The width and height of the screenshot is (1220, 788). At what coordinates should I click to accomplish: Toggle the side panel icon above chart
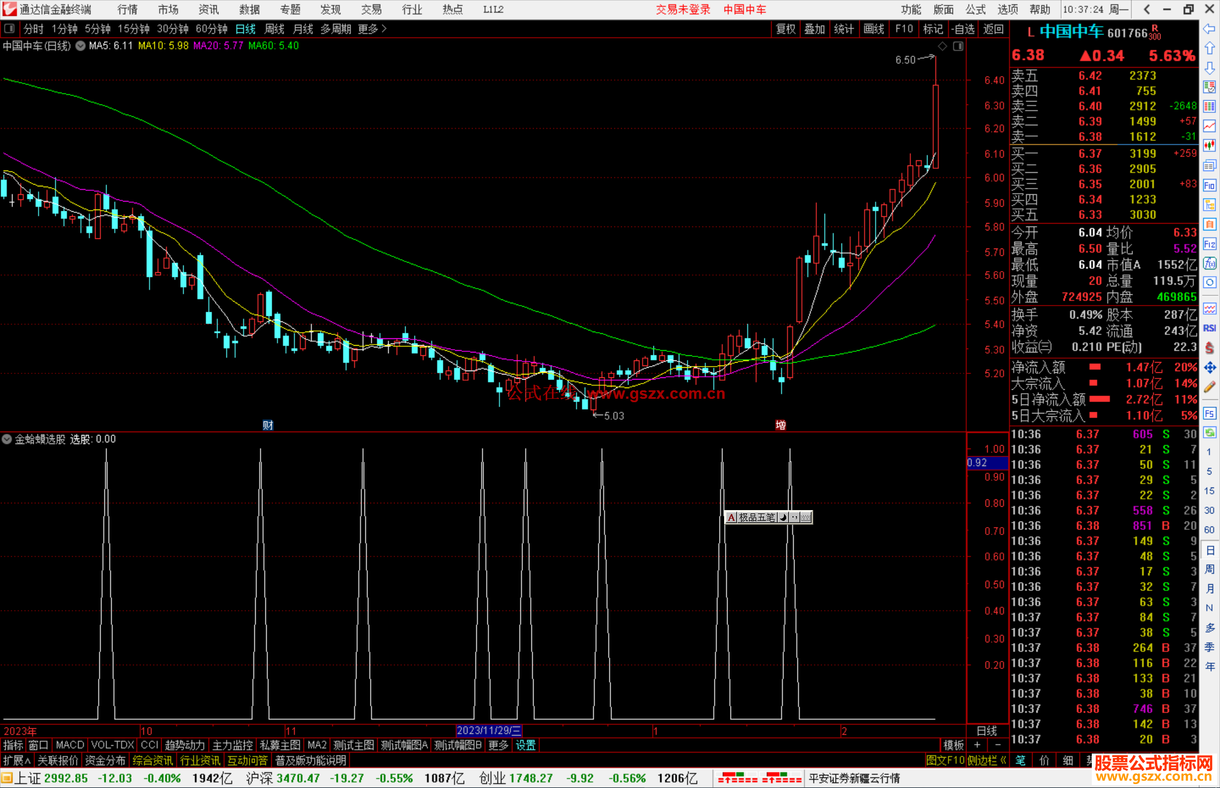click(958, 46)
